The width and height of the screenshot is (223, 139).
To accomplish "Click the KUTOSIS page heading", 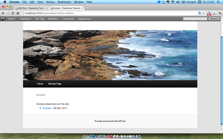I will [41, 95].
